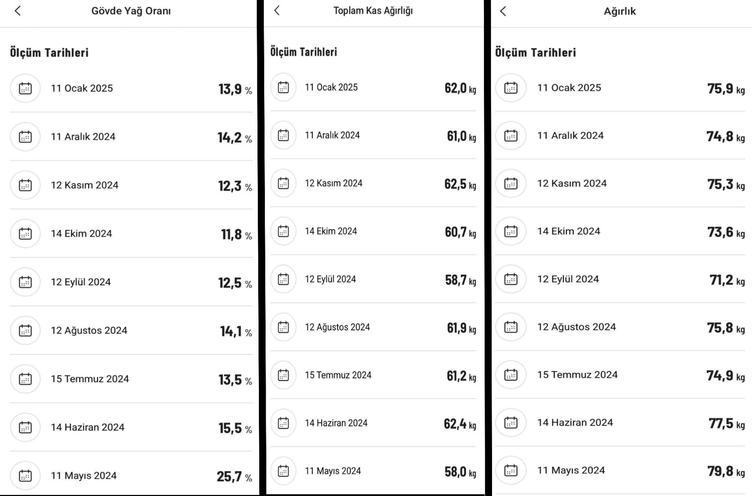Tap calendar icon for the 62,0 kg entry

(x=283, y=87)
